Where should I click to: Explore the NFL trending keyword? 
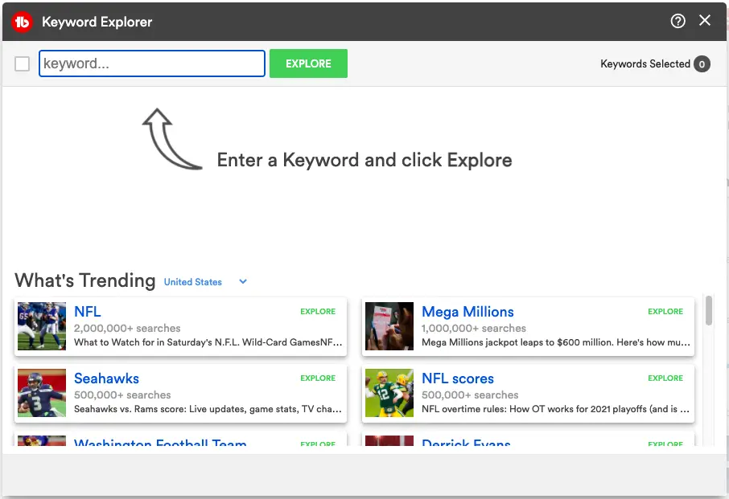(x=318, y=312)
